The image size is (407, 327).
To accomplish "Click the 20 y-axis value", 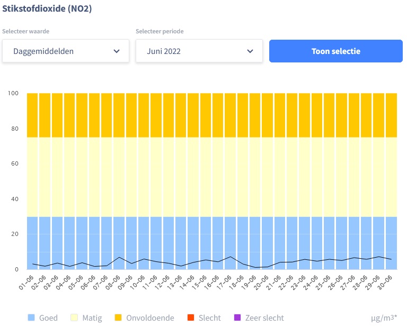I will tap(15, 234).
